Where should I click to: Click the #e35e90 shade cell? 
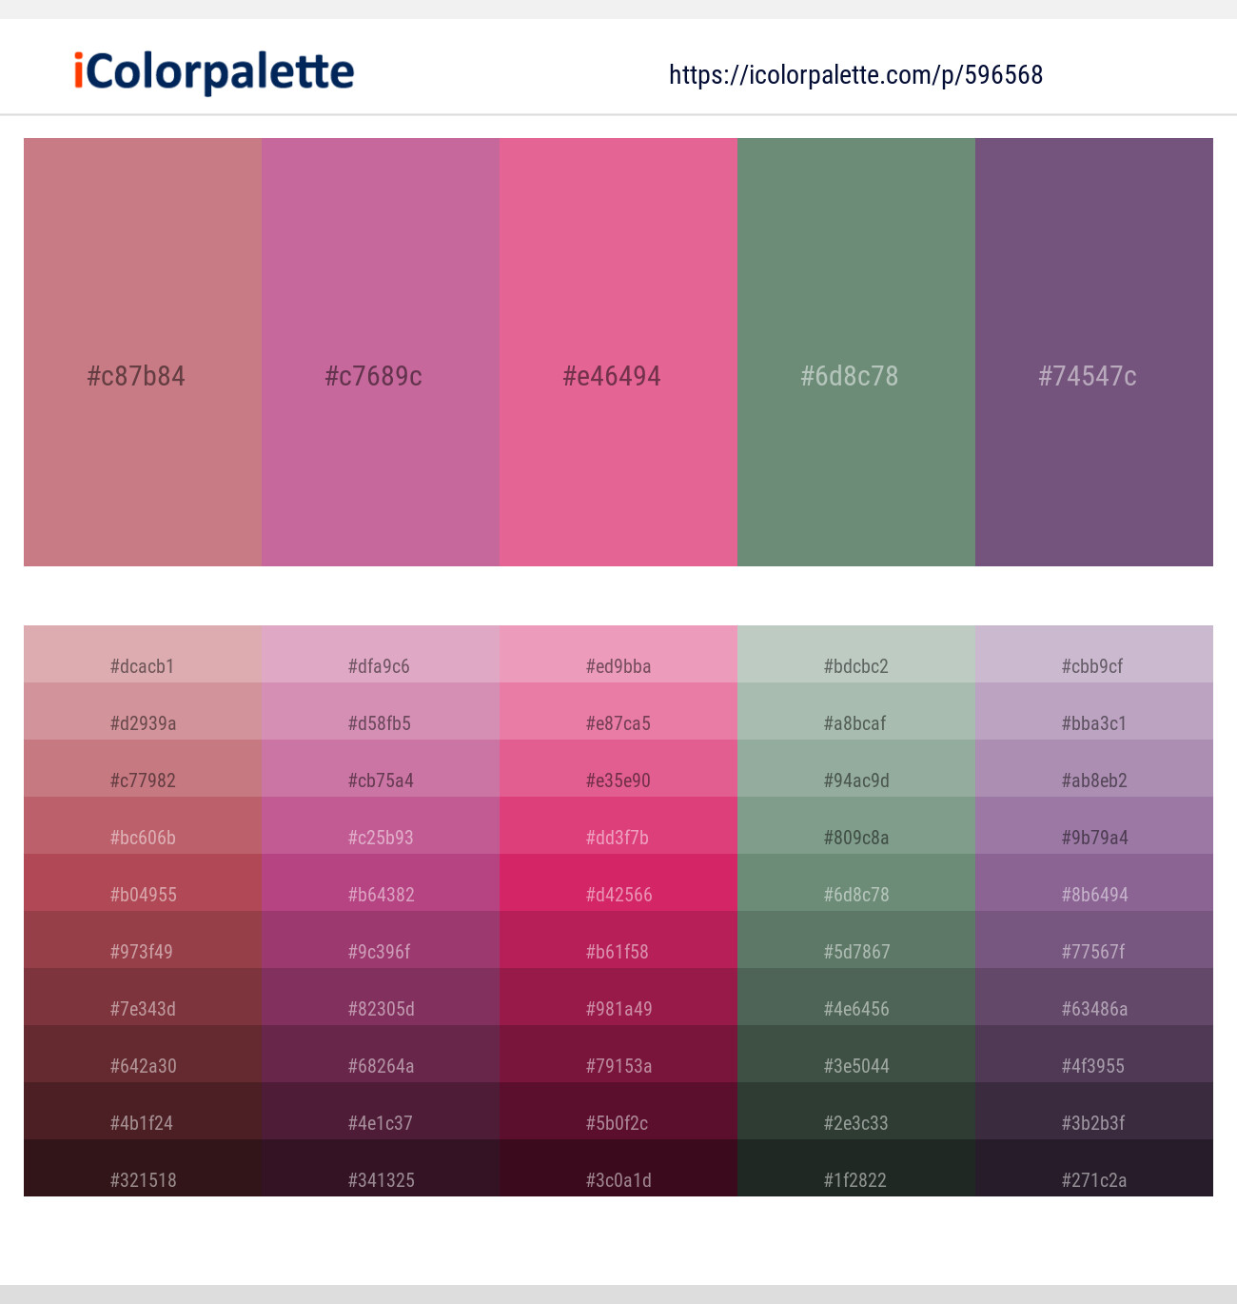(x=618, y=769)
